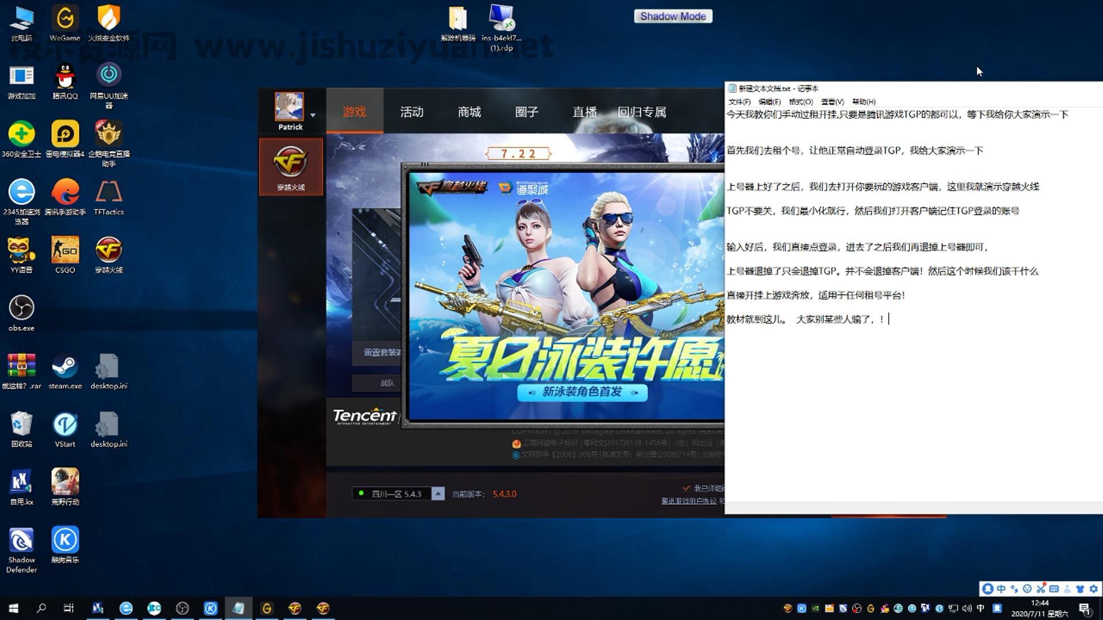Launch the 网易UU加速器 desktop icon
The height and width of the screenshot is (620, 1103).
[x=109, y=85]
